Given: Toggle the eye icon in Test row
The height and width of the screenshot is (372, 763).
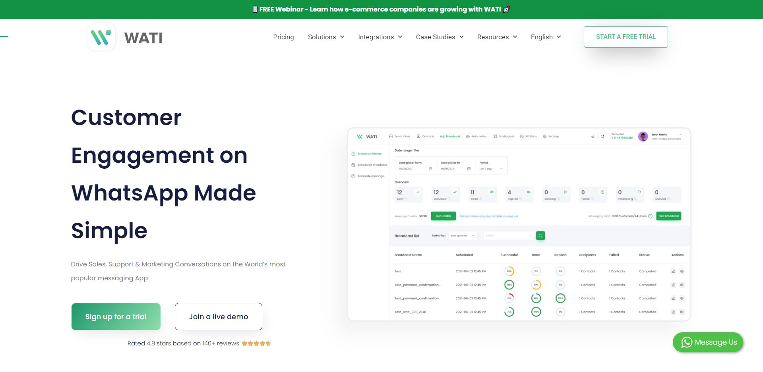Looking at the screenshot, I should coord(682,272).
